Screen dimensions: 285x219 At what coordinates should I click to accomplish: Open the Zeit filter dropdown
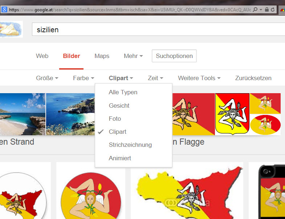pyautogui.click(x=155, y=78)
